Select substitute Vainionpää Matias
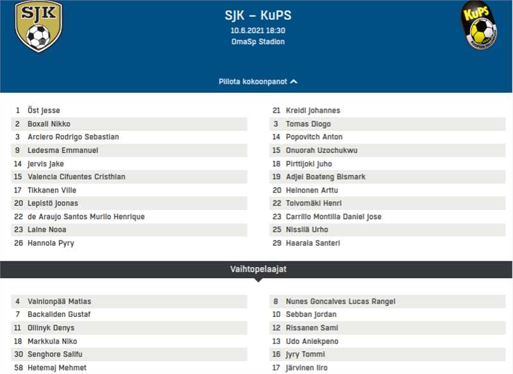This screenshot has width=513, height=374. (59, 302)
